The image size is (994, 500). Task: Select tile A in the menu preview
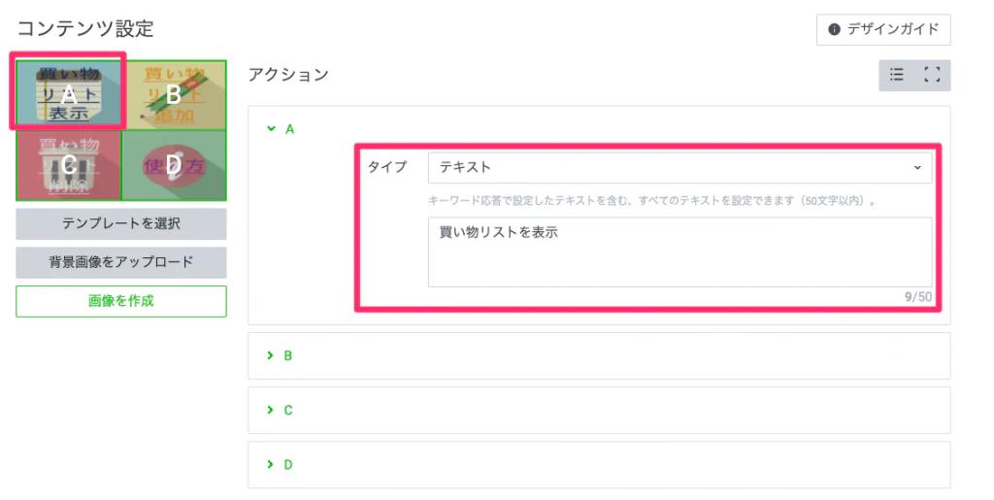click(x=68, y=94)
